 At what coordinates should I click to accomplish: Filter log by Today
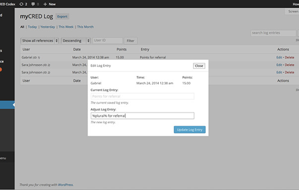(32, 27)
